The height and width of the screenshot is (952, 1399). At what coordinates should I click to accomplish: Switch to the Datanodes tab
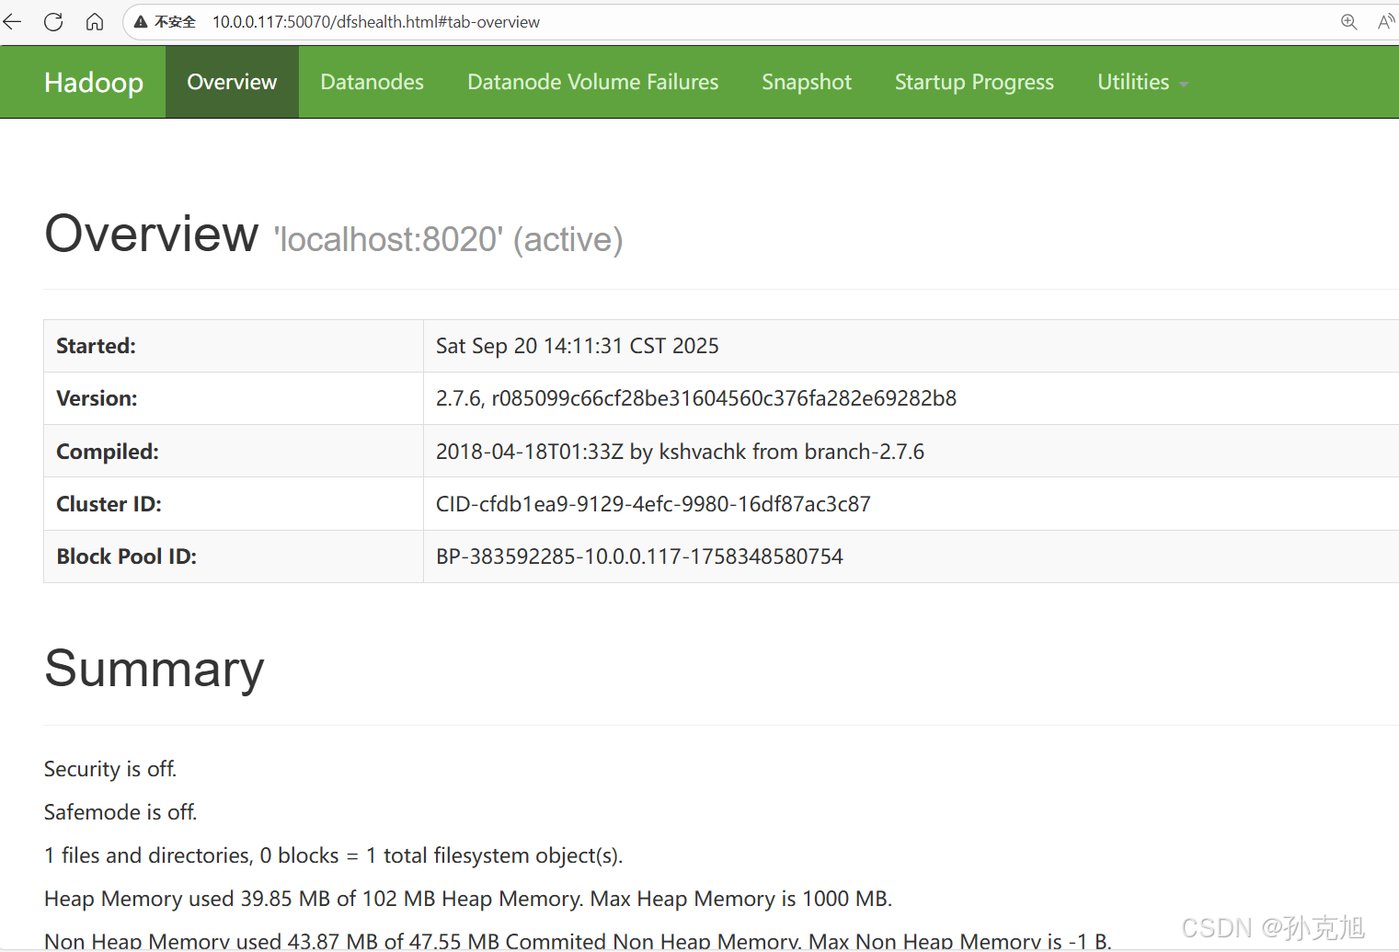point(372,82)
